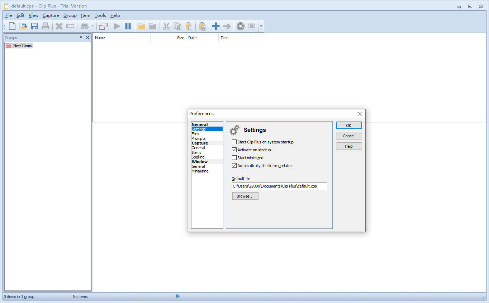Click the binoculars Find icon
The height and width of the screenshot is (303, 489).
84,26
